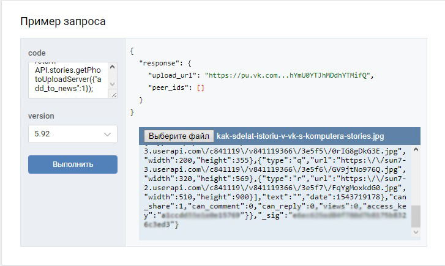Click the peer_ids empty array brackets

(x=200, y=87)
